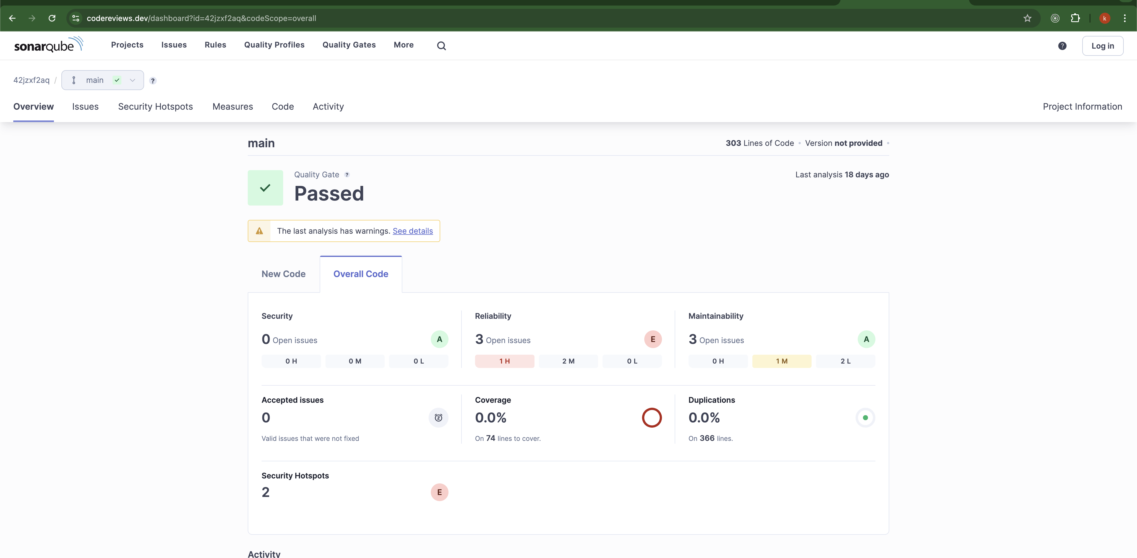
Task: Click the See details warning link
Action: pyautogui.click(x=412, y=231)
